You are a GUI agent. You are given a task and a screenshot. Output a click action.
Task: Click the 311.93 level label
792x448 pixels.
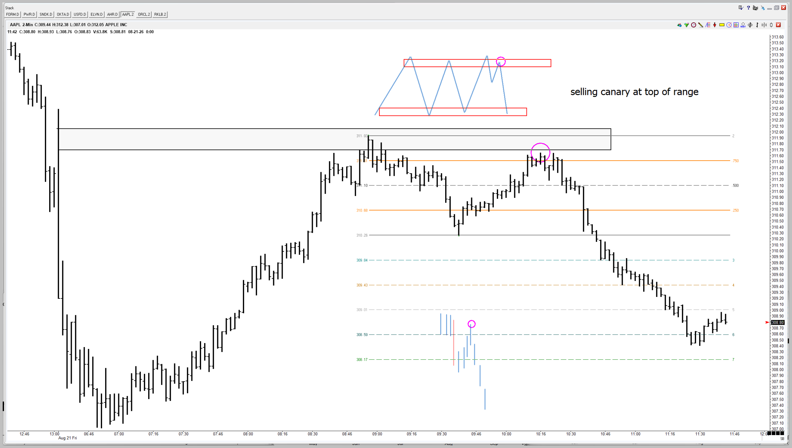[x=362, y=136]
